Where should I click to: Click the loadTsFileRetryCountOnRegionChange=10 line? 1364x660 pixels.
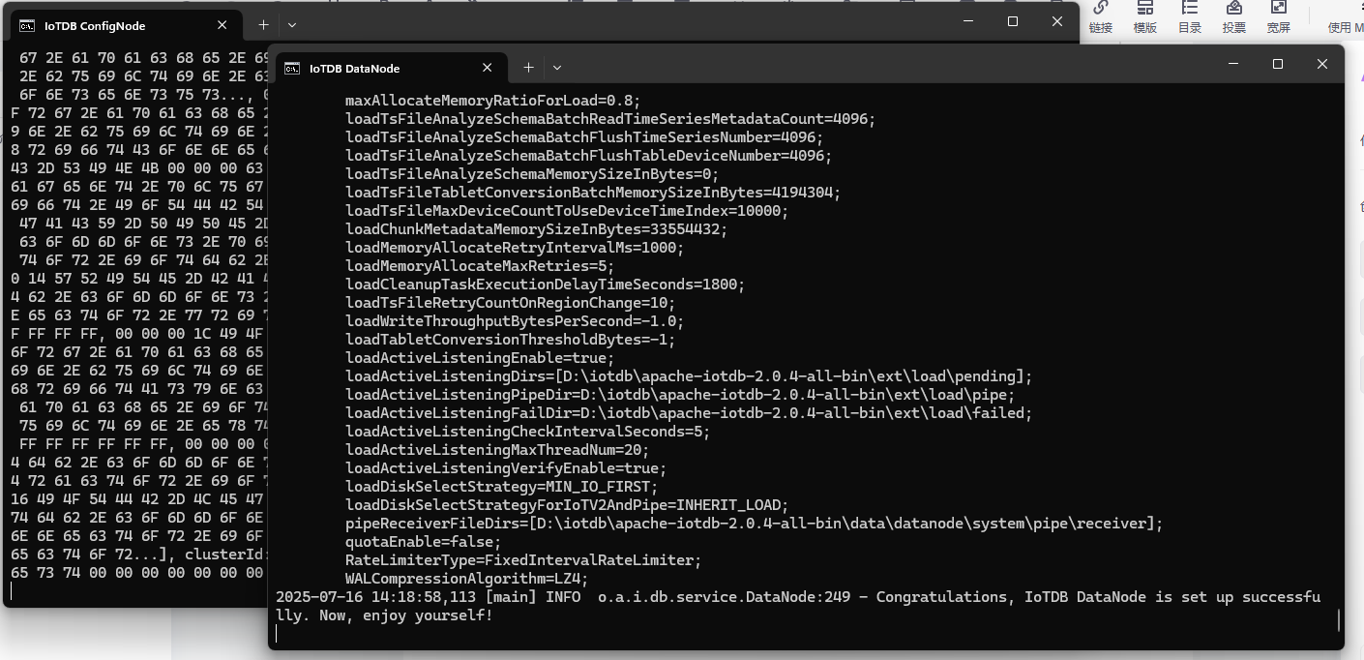click(x=511, y=303)
